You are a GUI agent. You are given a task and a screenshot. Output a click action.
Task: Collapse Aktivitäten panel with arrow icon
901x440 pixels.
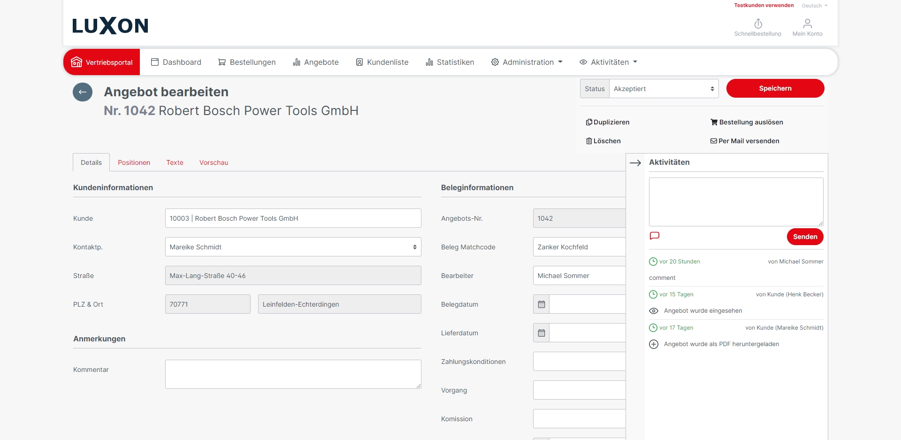pos(635,163)
